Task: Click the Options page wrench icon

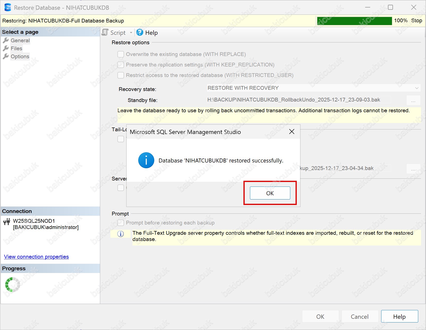Action: point(6,56)
